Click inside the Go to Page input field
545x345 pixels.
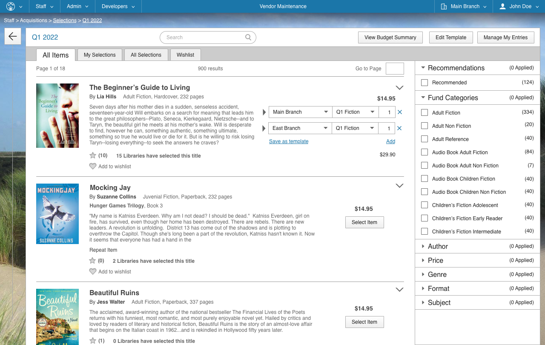394,68
